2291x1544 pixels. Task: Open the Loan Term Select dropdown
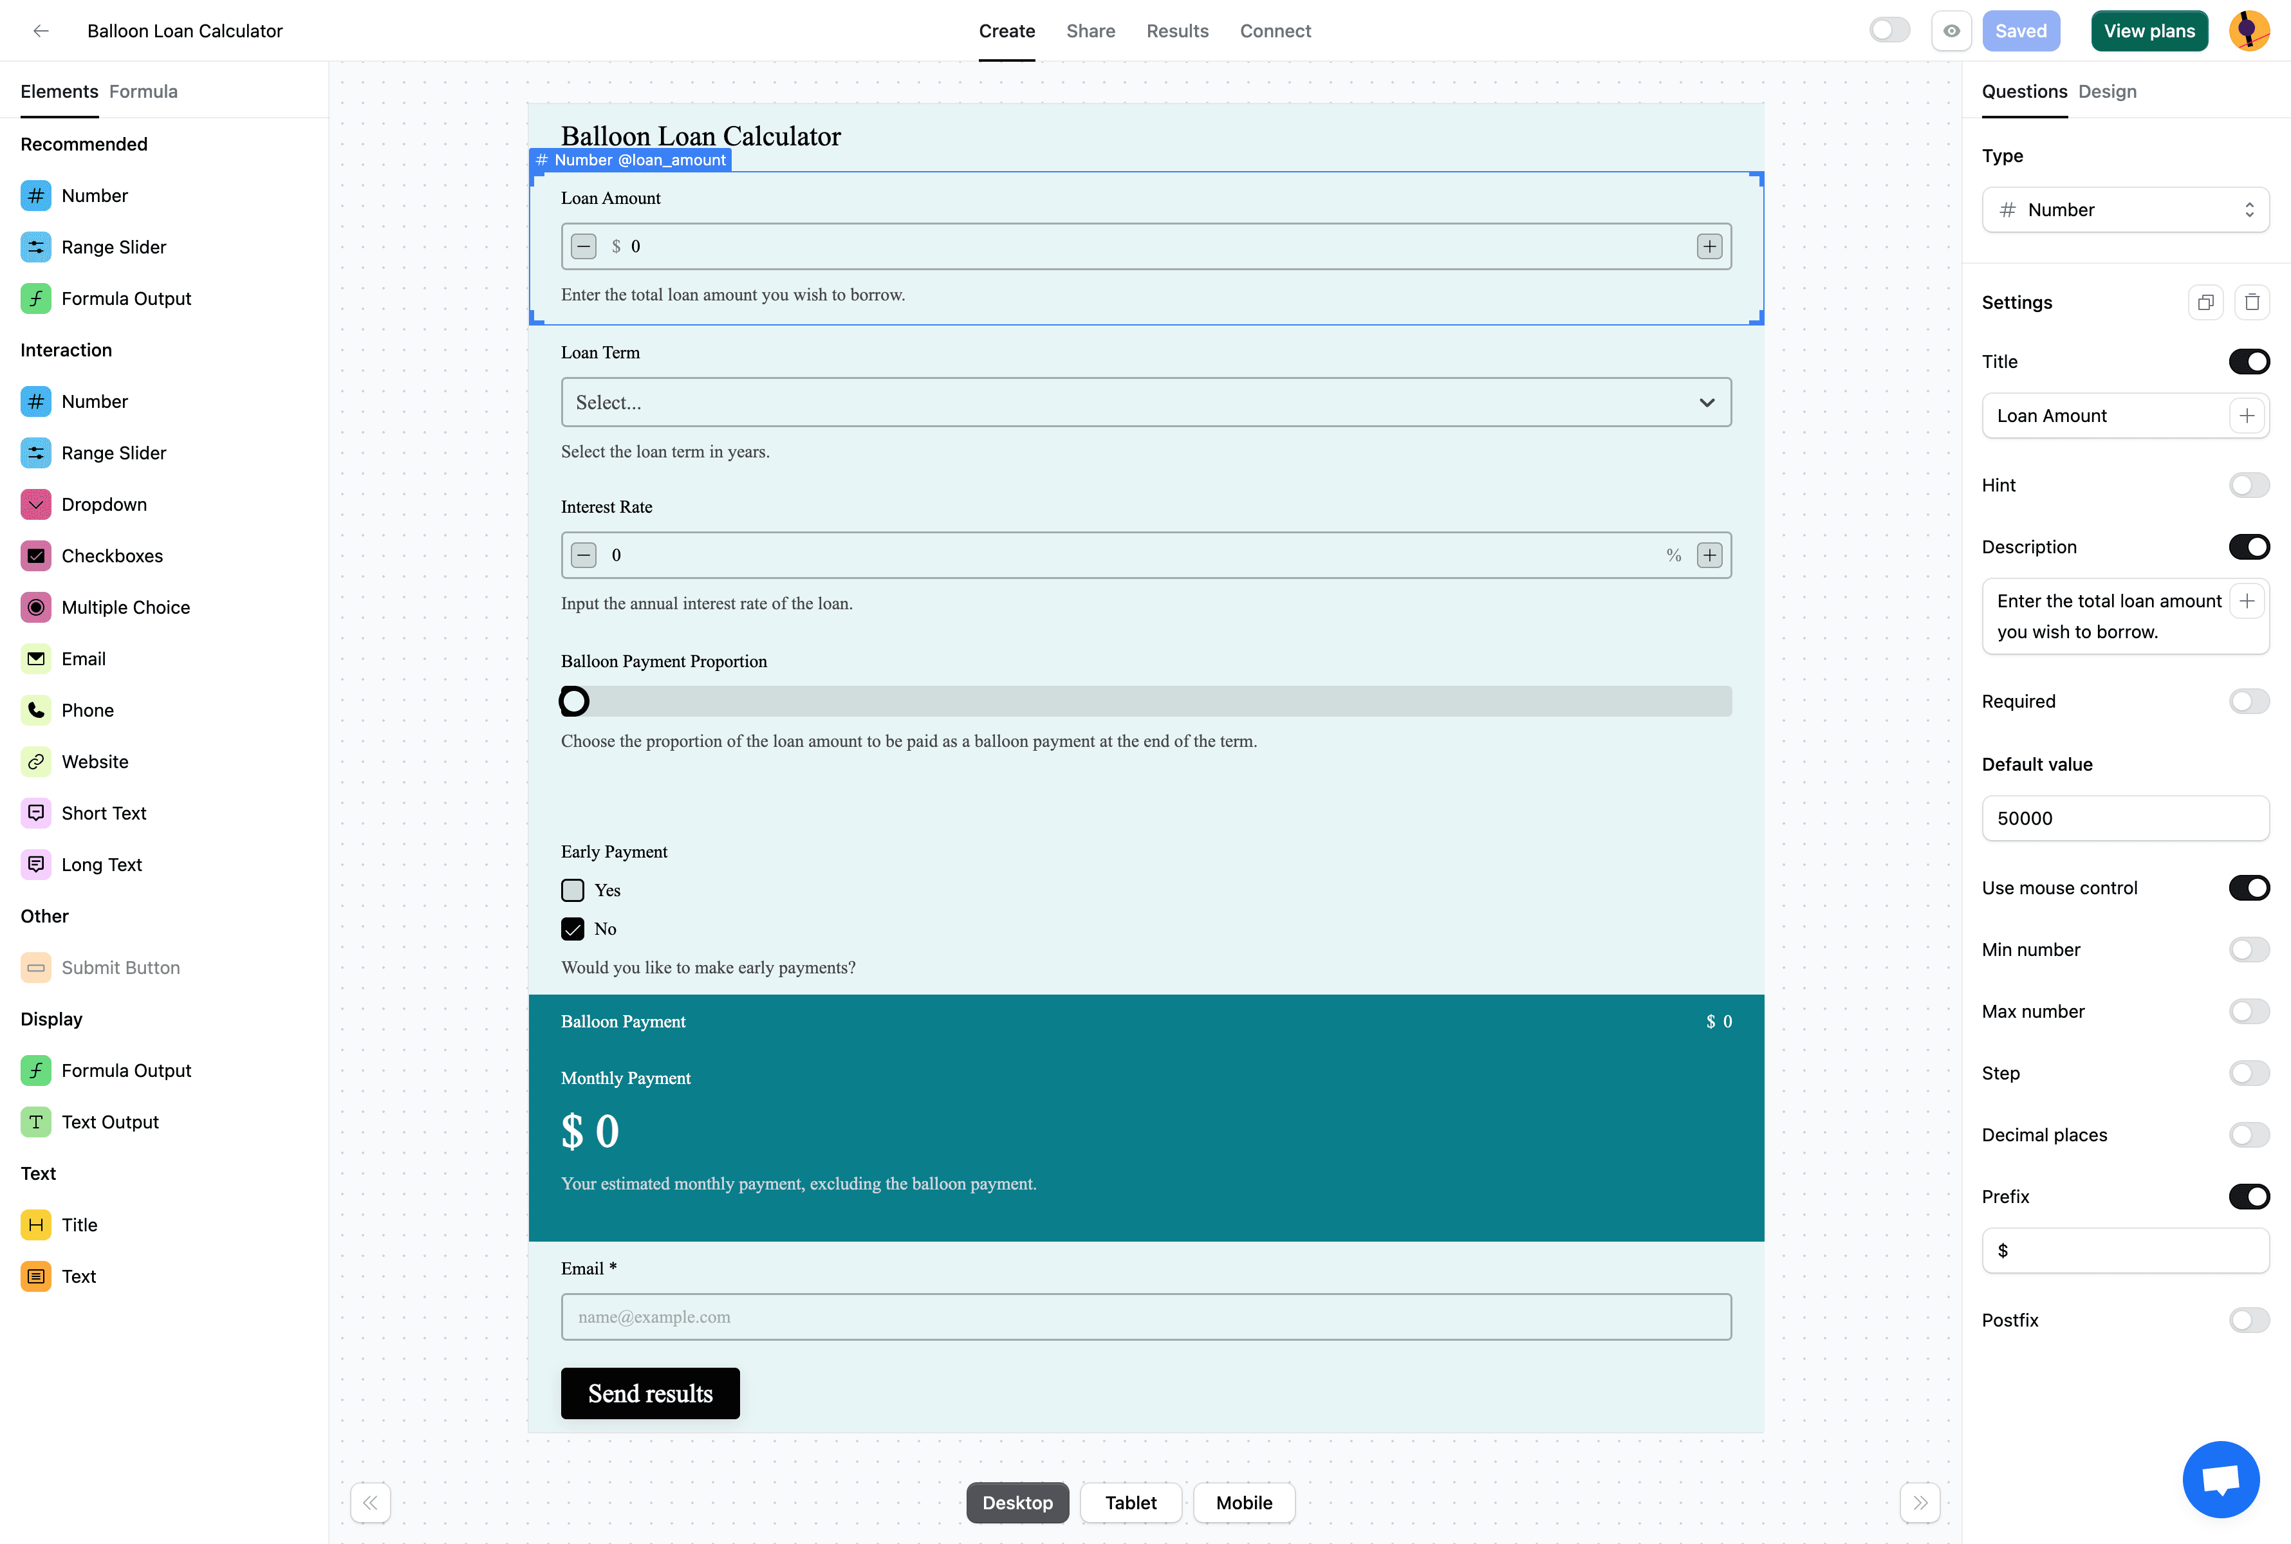[1145, 401]
